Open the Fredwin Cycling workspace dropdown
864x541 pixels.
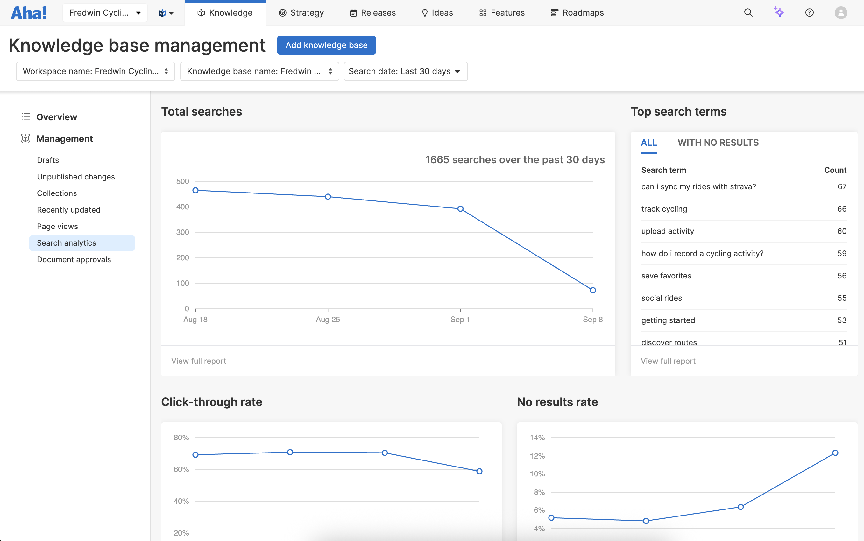(105, 13)
